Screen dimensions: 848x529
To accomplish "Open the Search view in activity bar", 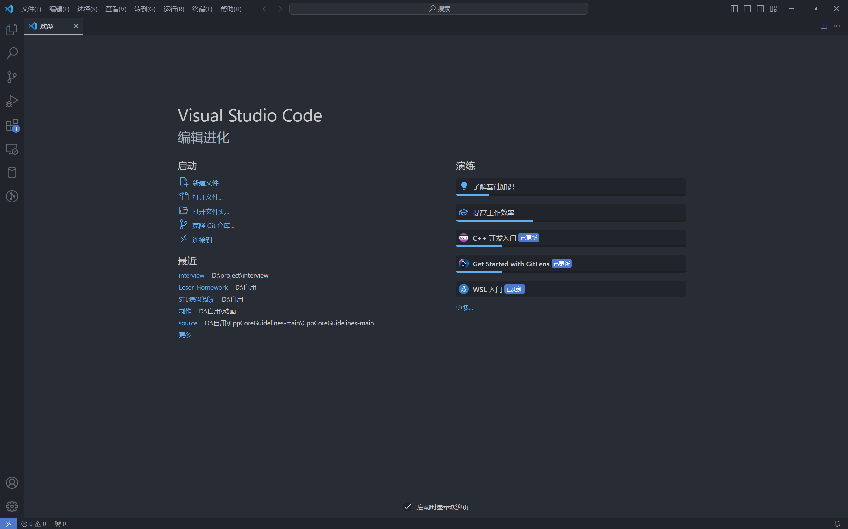I will click(12, 53).
